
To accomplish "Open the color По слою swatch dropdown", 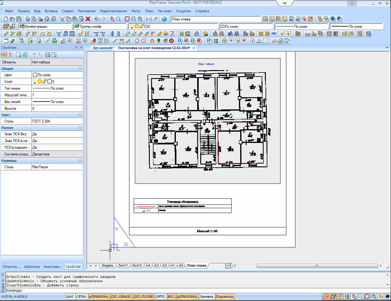I will point(246,26).
